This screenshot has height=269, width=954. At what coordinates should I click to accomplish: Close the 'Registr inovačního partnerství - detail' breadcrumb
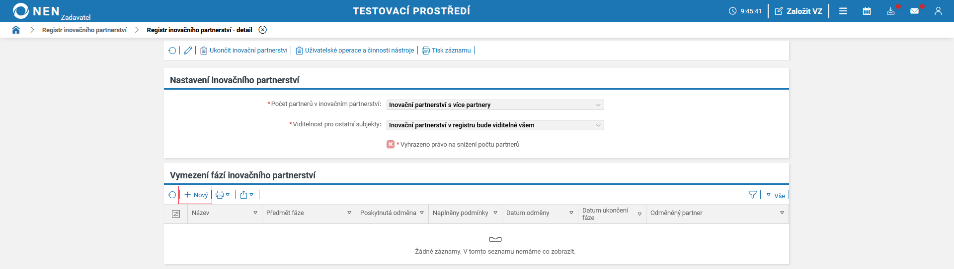(263, 30)
